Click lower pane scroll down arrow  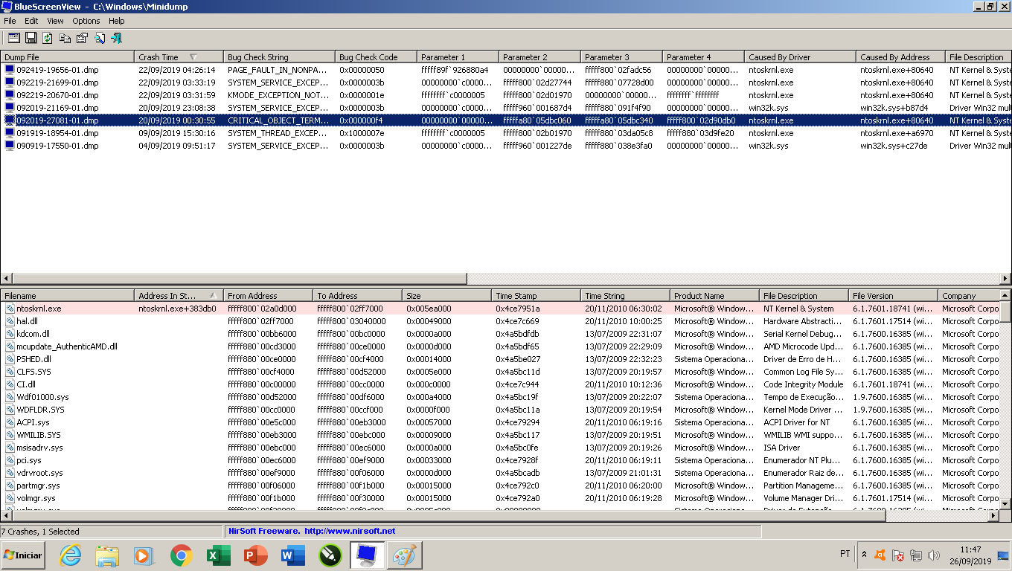[x=1005, y=503]
